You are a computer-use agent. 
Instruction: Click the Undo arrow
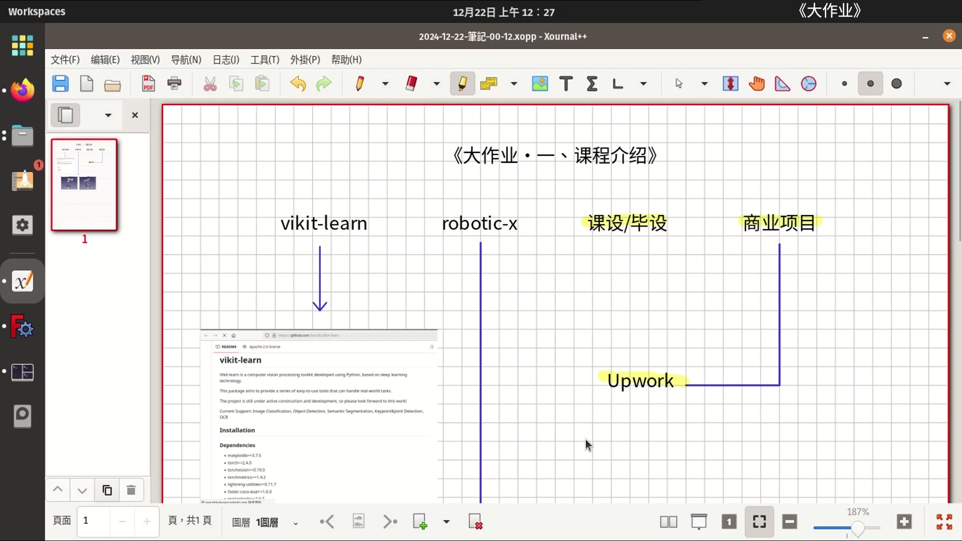(298, 84)
